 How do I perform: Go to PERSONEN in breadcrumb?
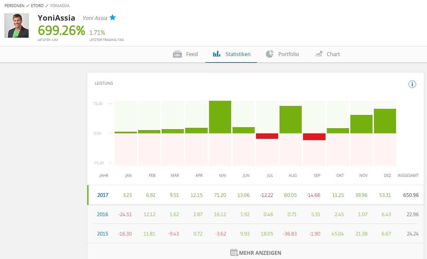[14, 6]
